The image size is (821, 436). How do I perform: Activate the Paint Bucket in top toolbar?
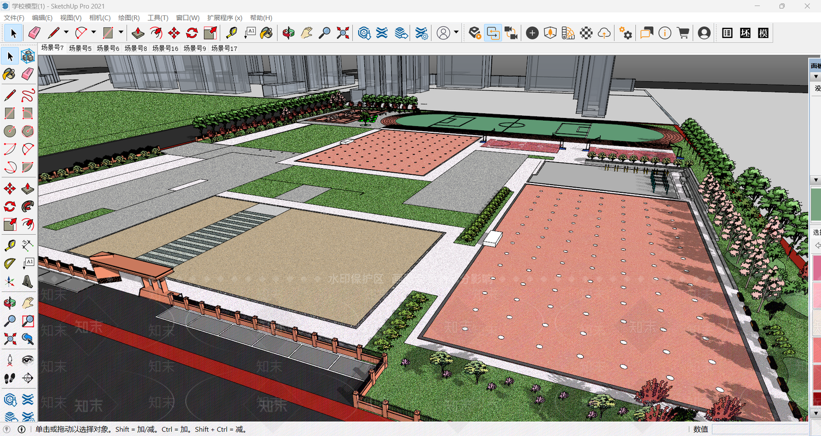(x=266, y=33)
